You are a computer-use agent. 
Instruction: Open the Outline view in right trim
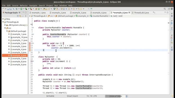[172, 23]
